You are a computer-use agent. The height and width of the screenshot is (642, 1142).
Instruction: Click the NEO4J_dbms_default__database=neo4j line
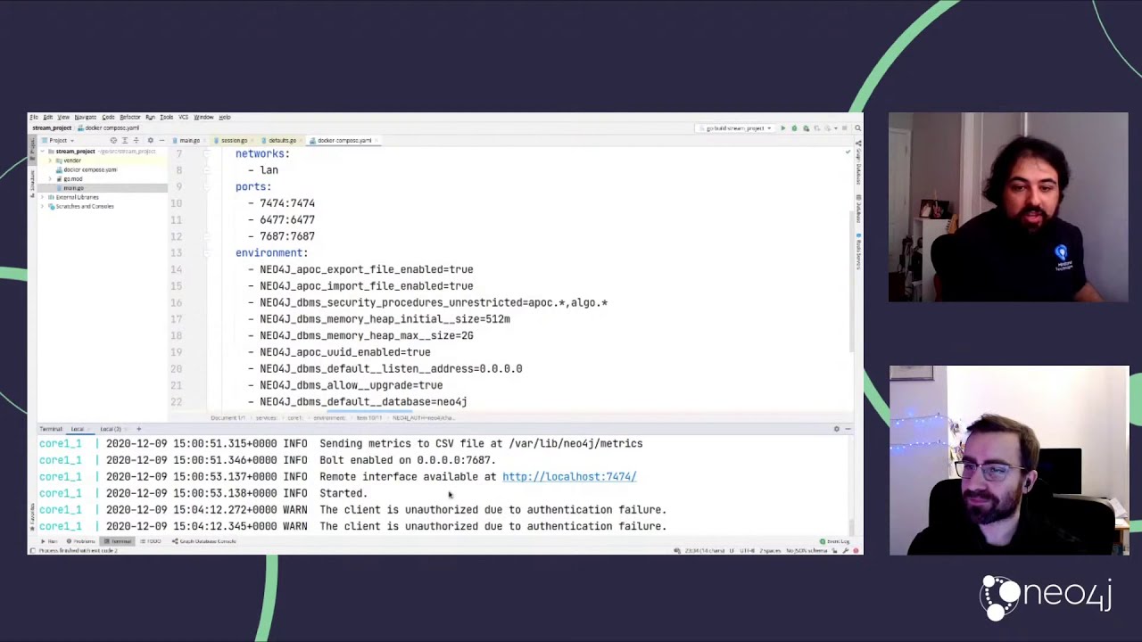click(x=363, y=401)
